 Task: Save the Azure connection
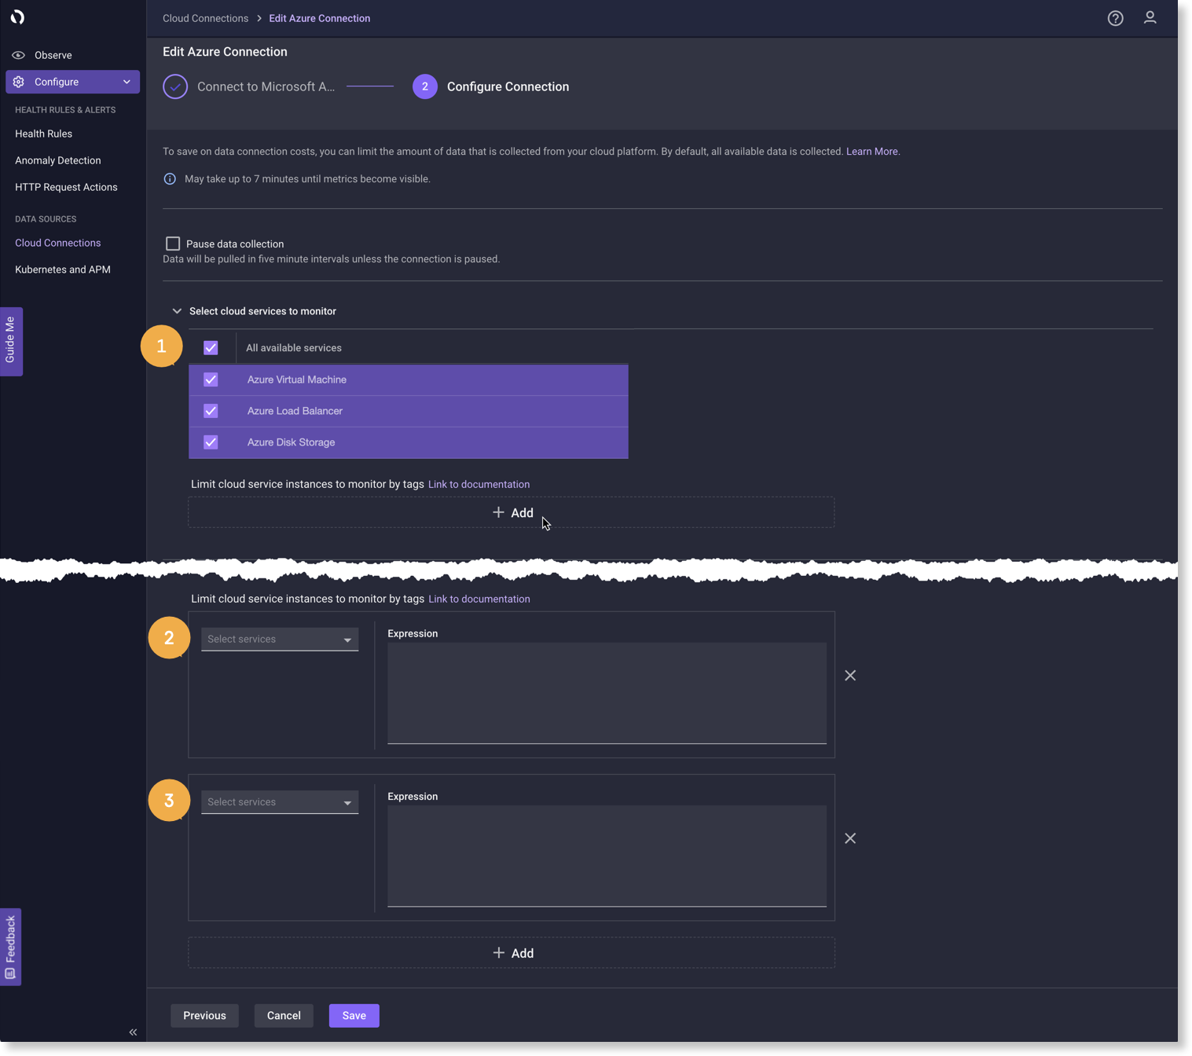[354, 1016]
